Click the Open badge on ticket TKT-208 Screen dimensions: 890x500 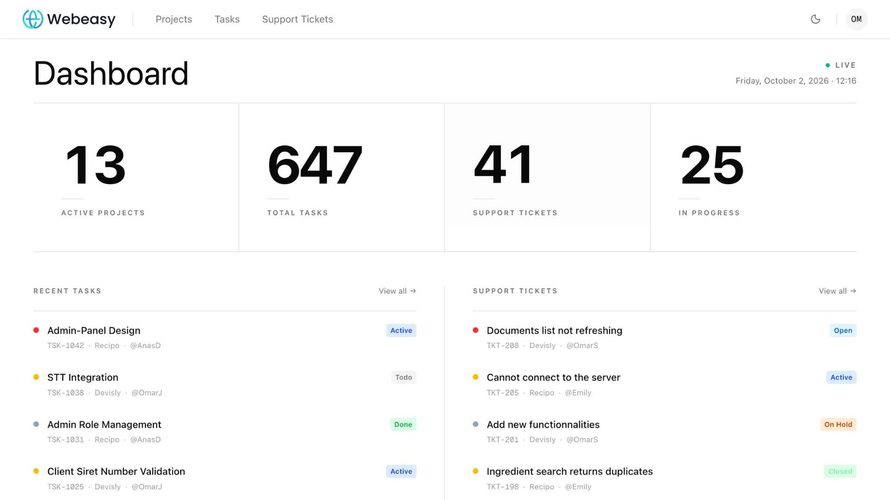pyautogui.click(x=843, y=331)
